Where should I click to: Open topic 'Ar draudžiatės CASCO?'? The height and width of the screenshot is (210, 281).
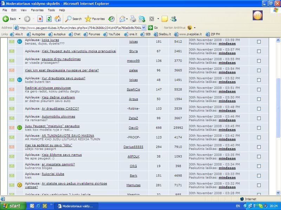60,108
